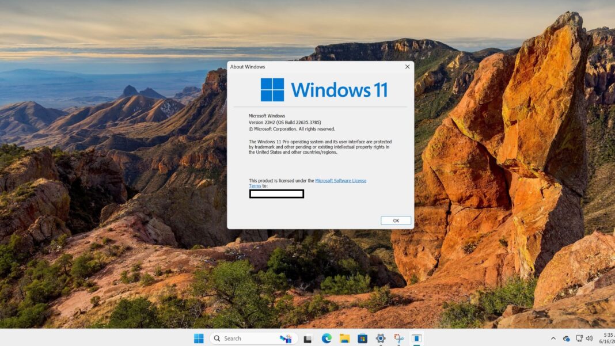Open the Microsoft Software License Terms link
615x346 pixels.
pos(340,180)
